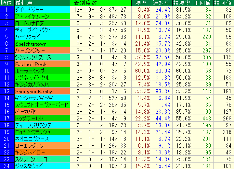
Task: Click 15.4% win rate for ジャスタウェイ
Action: (142, 166)
